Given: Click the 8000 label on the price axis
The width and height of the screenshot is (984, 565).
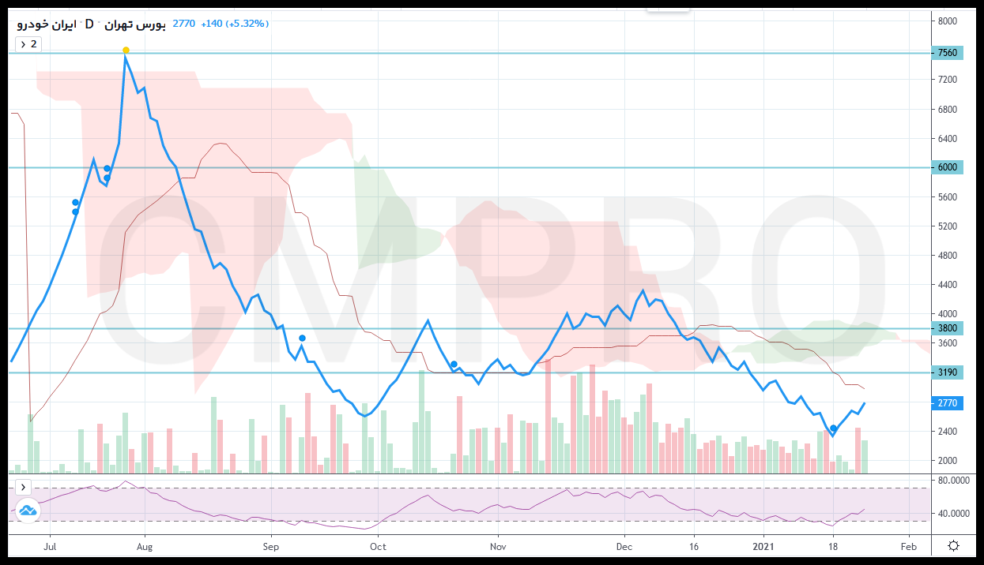Looking at the screenshot, I should click(948, 21).
